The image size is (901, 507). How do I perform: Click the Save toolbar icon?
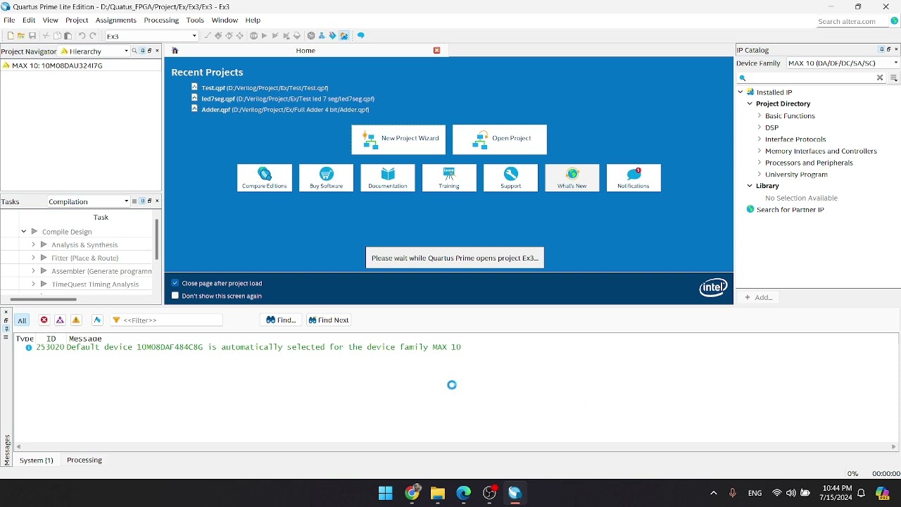[32, 36]
